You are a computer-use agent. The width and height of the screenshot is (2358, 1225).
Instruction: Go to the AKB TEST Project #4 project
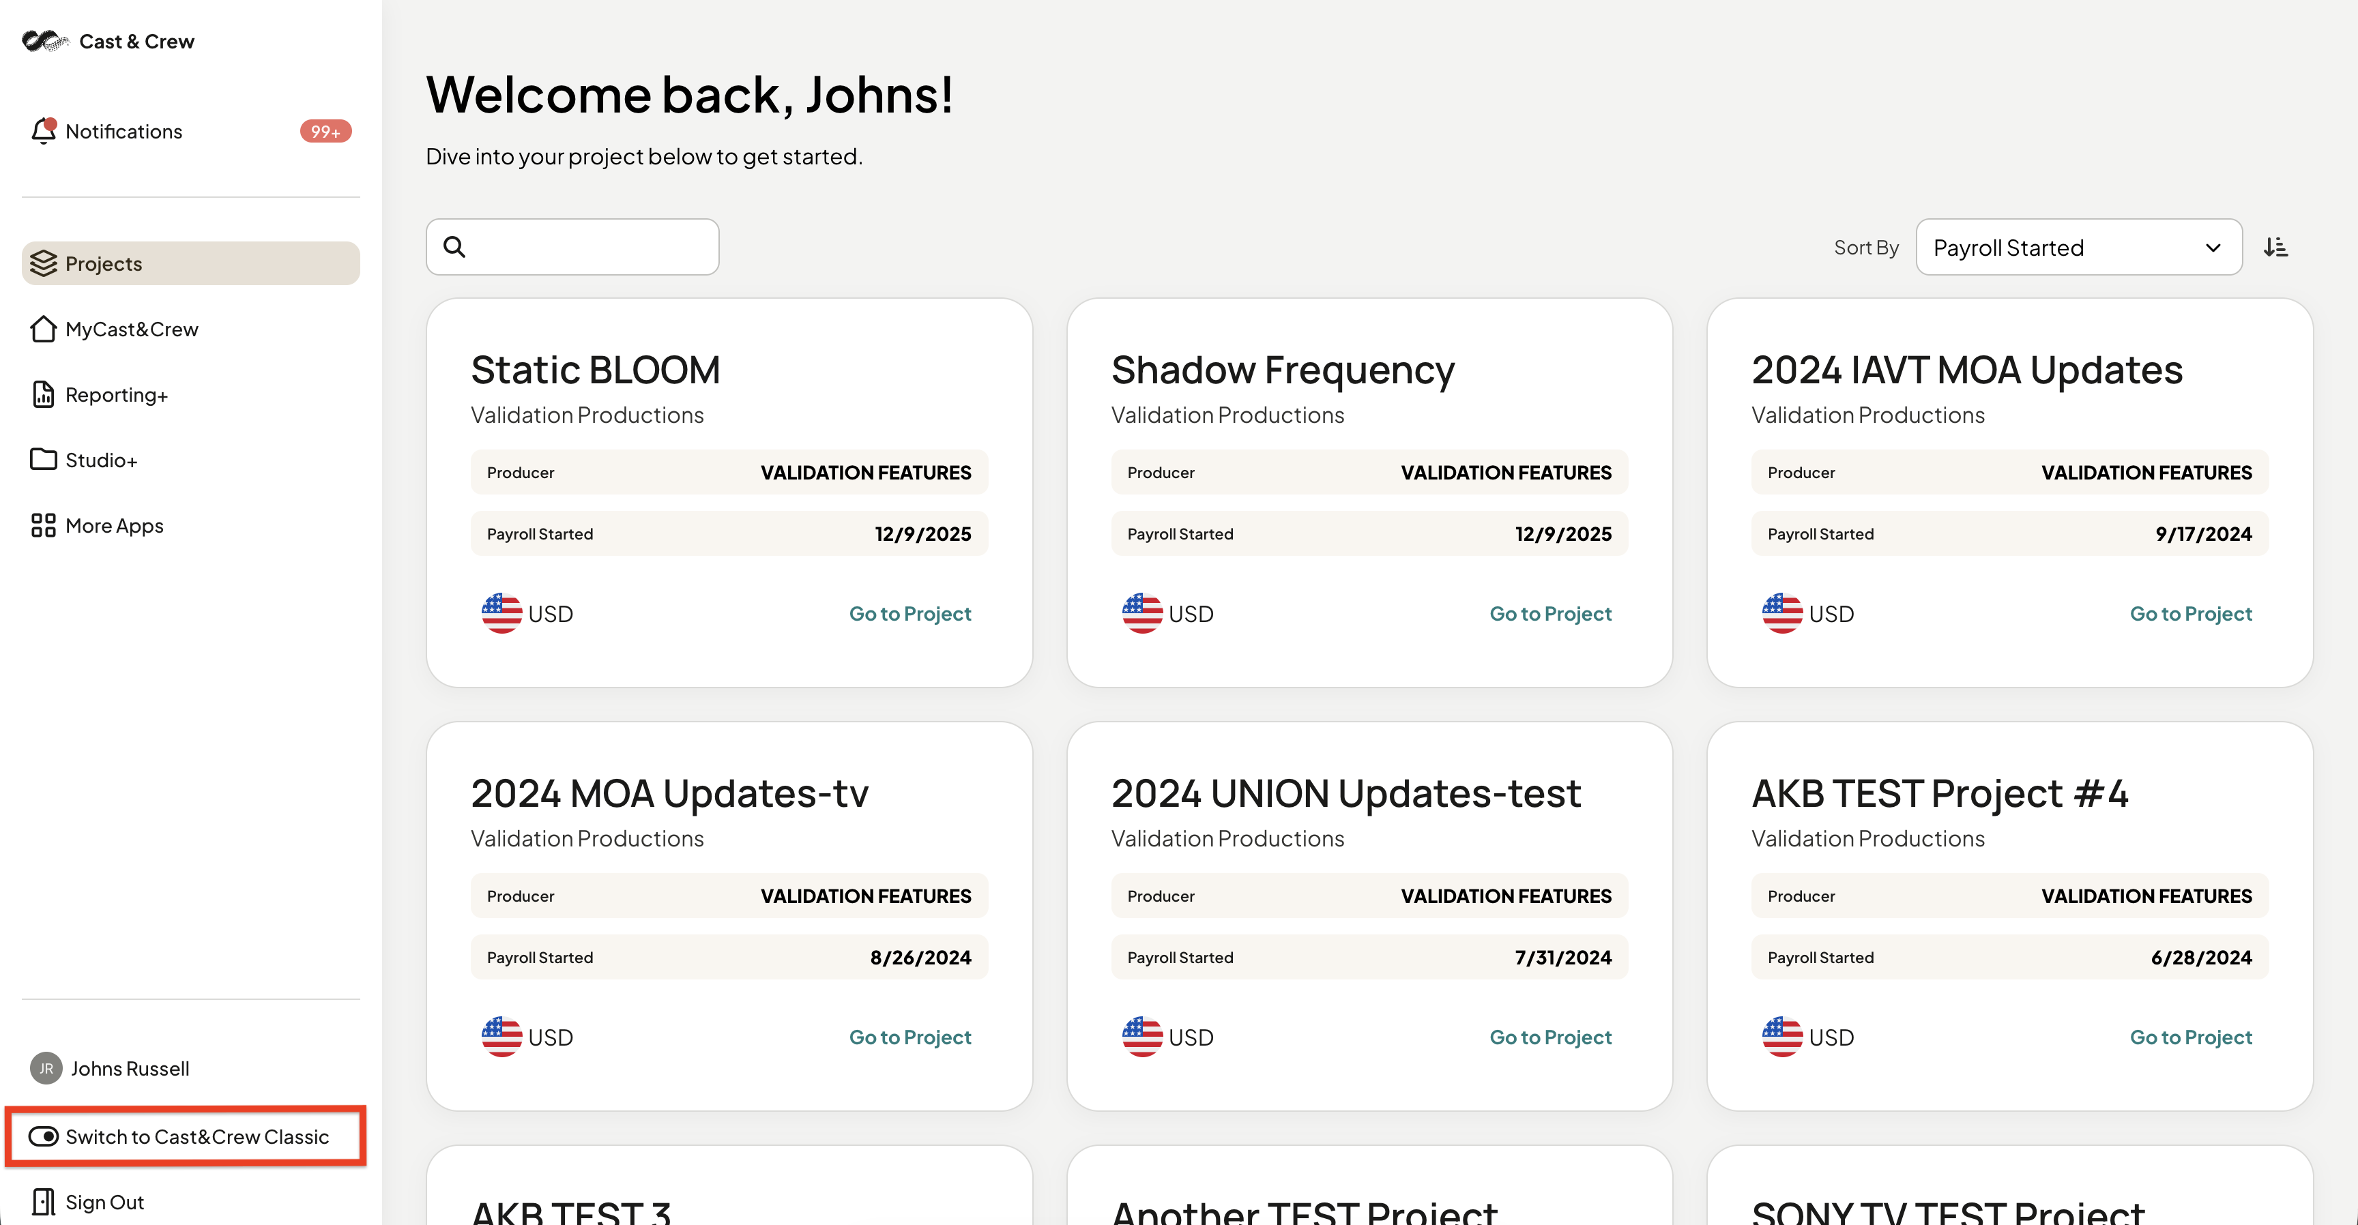(2190, 1037)
